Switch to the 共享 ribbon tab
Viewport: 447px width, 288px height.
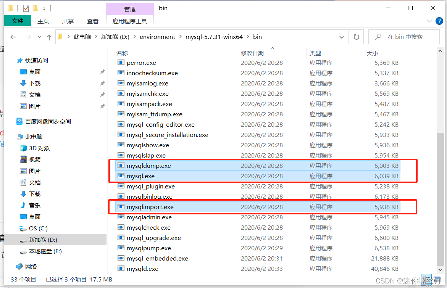point(68,21)
